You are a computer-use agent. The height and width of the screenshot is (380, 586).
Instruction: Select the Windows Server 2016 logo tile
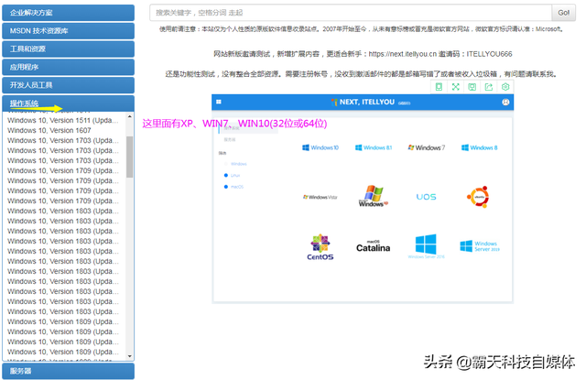pyautogui.click(x=426, y=246)
